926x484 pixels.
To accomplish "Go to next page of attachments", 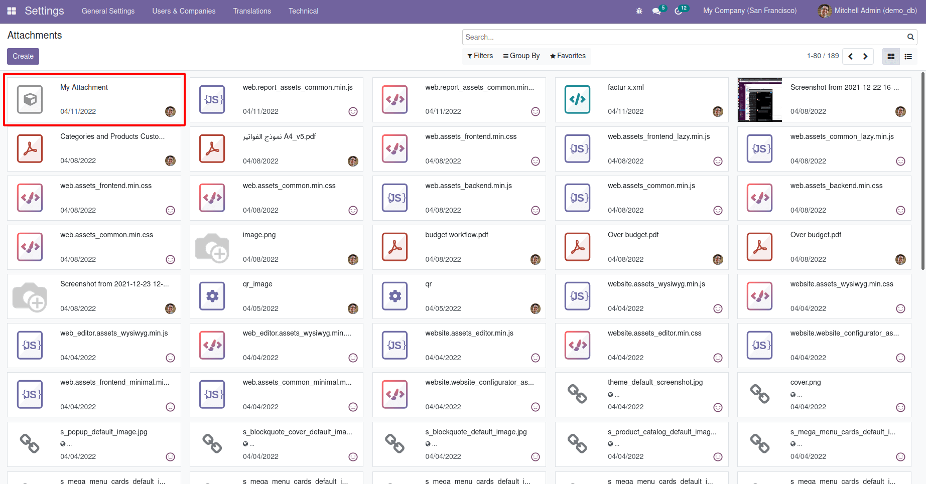I will point(865,56).
